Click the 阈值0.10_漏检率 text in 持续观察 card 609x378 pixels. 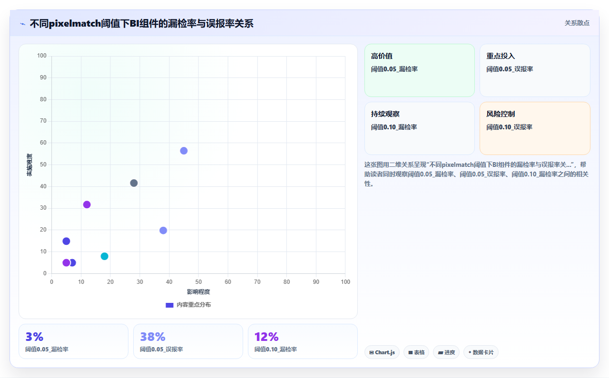point(394,127)
